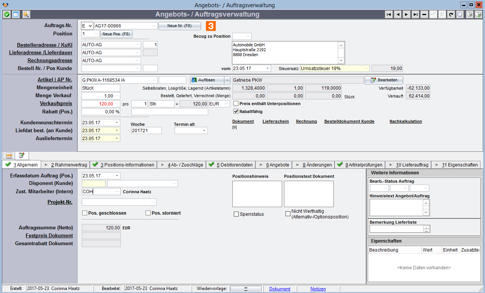Switch to the 2 Rahmenvertrag tab
This screenshot has height=293, width=485.
66,165
